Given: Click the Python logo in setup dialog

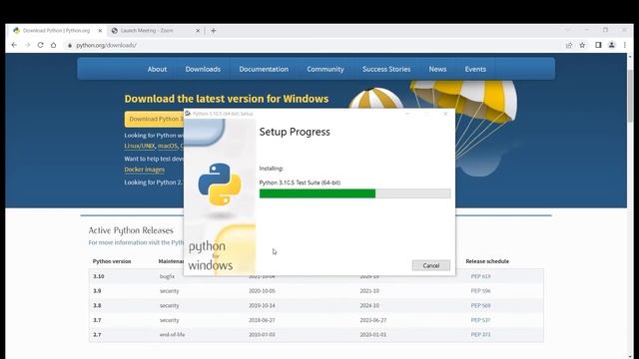Looking at the screenshot, I should (220, 183).
